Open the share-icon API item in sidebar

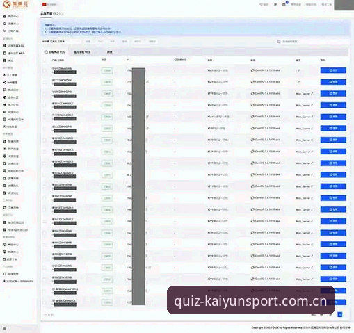tap(10, 83)
